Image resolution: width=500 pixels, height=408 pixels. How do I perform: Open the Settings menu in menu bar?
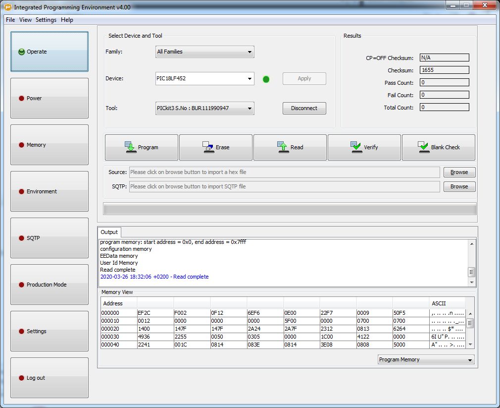coord(46,20)
